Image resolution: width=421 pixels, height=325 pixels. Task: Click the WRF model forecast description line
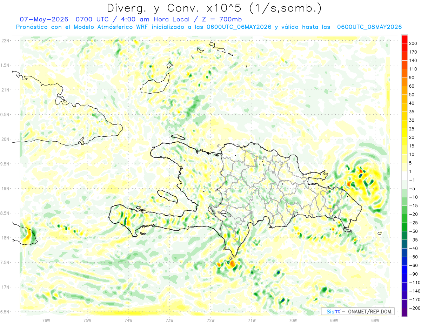(x=208, y=27)
